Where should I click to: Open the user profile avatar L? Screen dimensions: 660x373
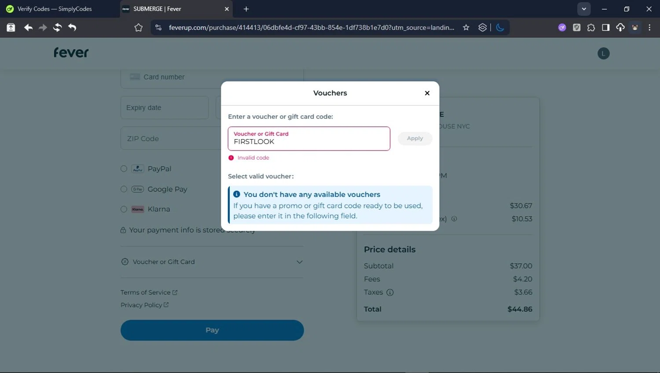(603, 53)
